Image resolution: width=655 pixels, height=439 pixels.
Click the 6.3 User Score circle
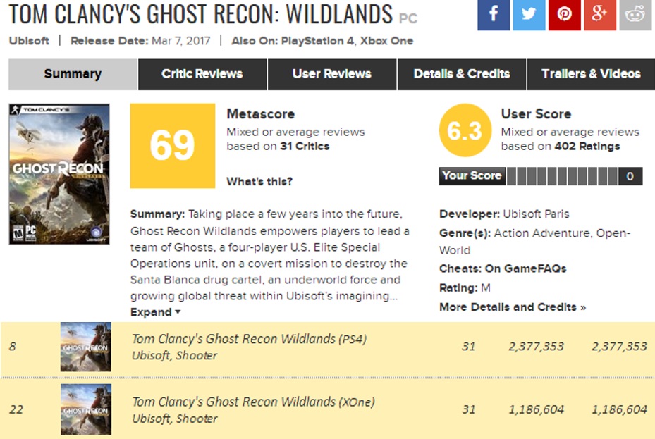click(x=465, y=130)
